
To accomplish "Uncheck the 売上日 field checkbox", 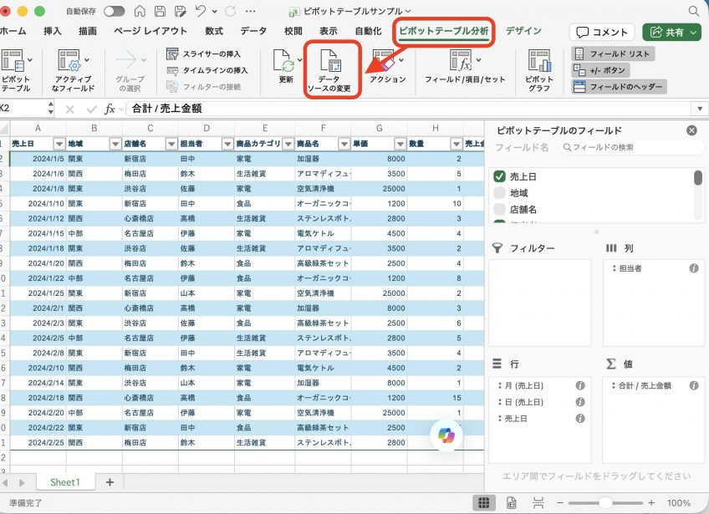I will pyautogui.click(x=500, y=176).
